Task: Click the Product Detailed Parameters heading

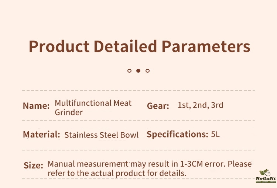Action: [139, 47]
